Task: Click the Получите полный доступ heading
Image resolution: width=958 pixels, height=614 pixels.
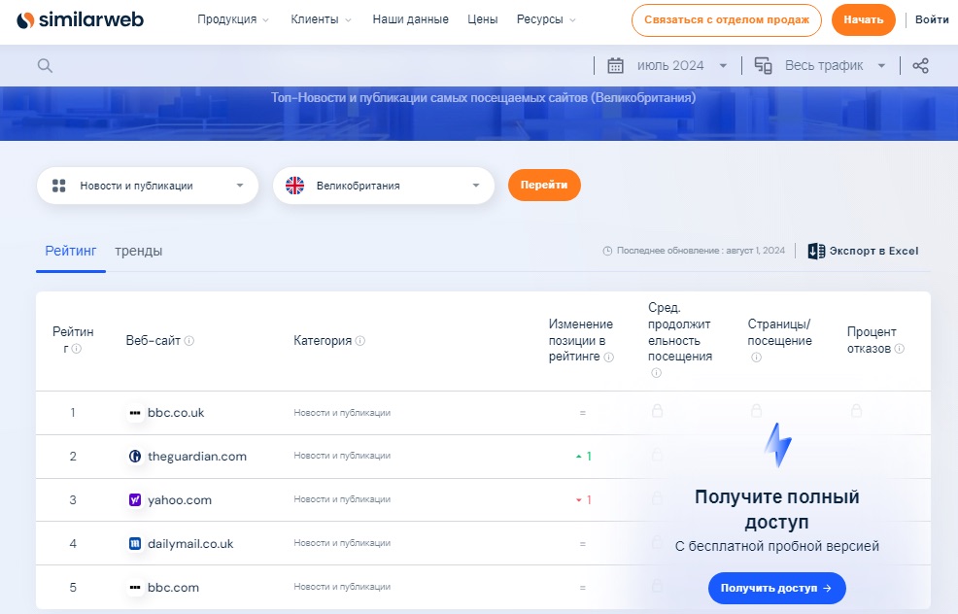Action: click(776, 509)
